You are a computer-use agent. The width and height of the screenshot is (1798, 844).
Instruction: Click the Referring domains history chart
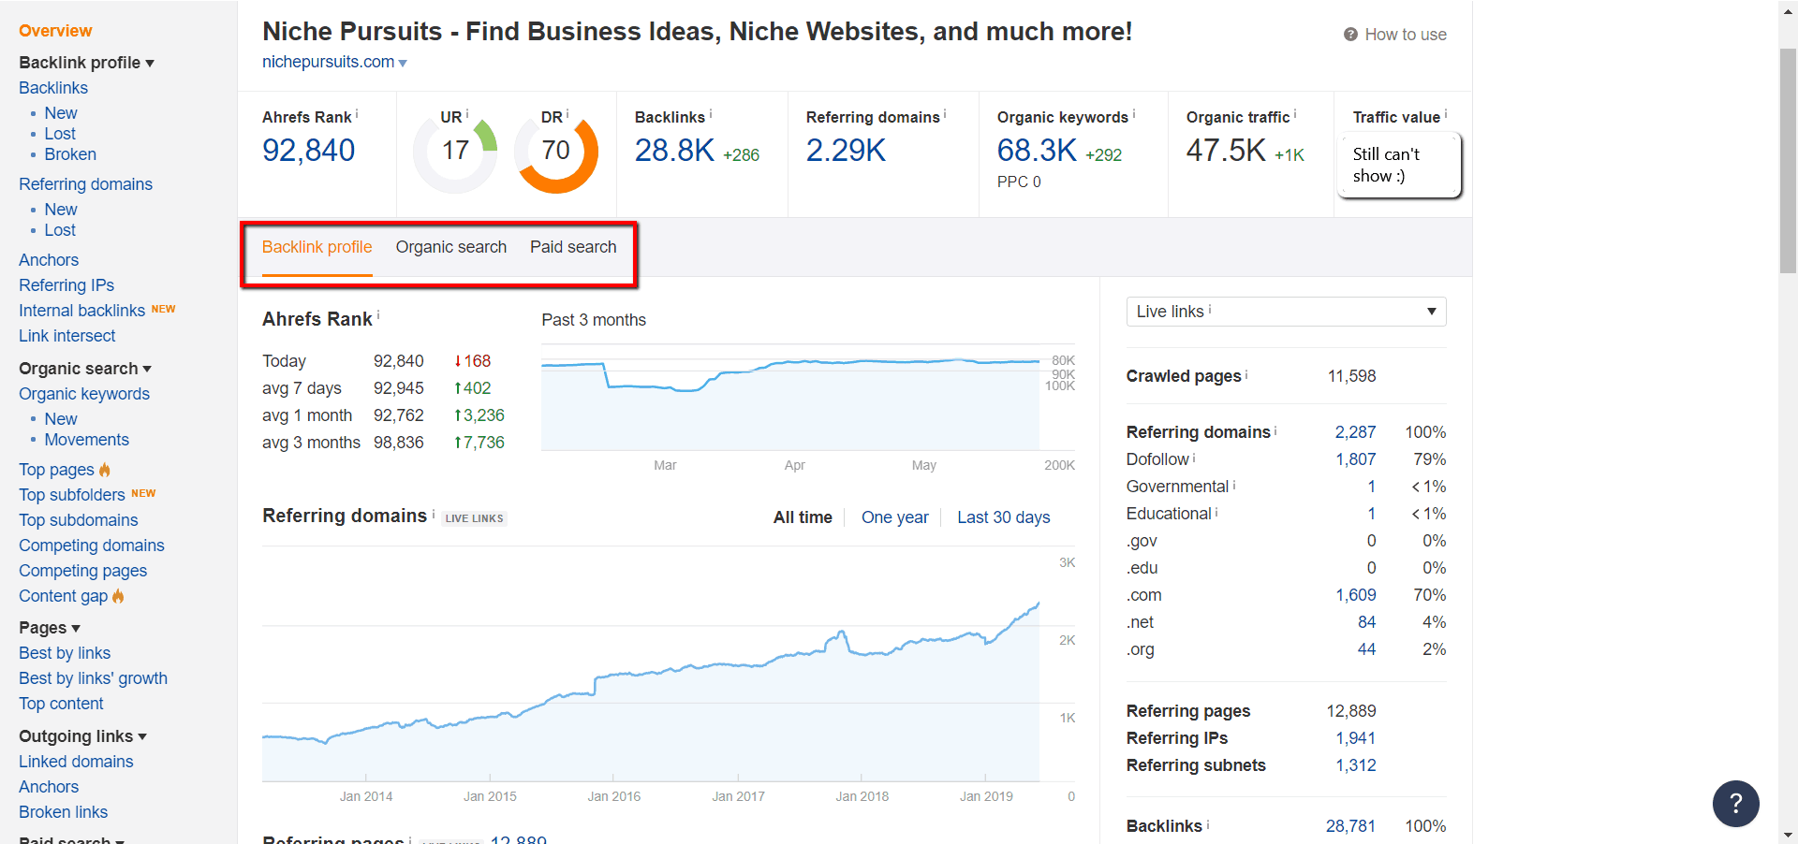coord(651,664)
